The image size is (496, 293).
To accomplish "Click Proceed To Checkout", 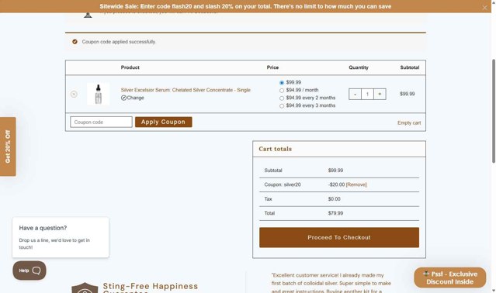I will (339, 237).
